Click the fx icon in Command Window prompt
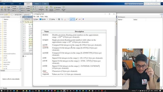The width and height of the screenshot is (163, 92). (x=23, y=56)
